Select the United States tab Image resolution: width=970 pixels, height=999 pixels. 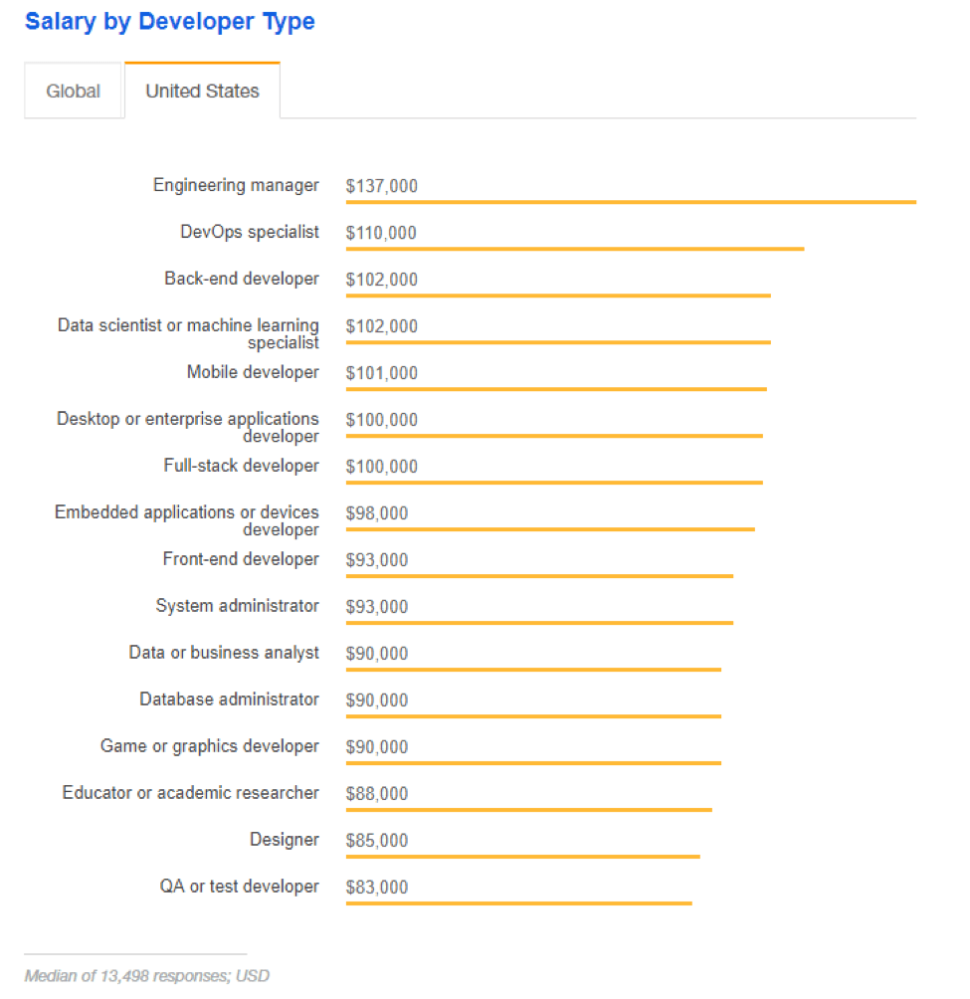pos(201,90)
